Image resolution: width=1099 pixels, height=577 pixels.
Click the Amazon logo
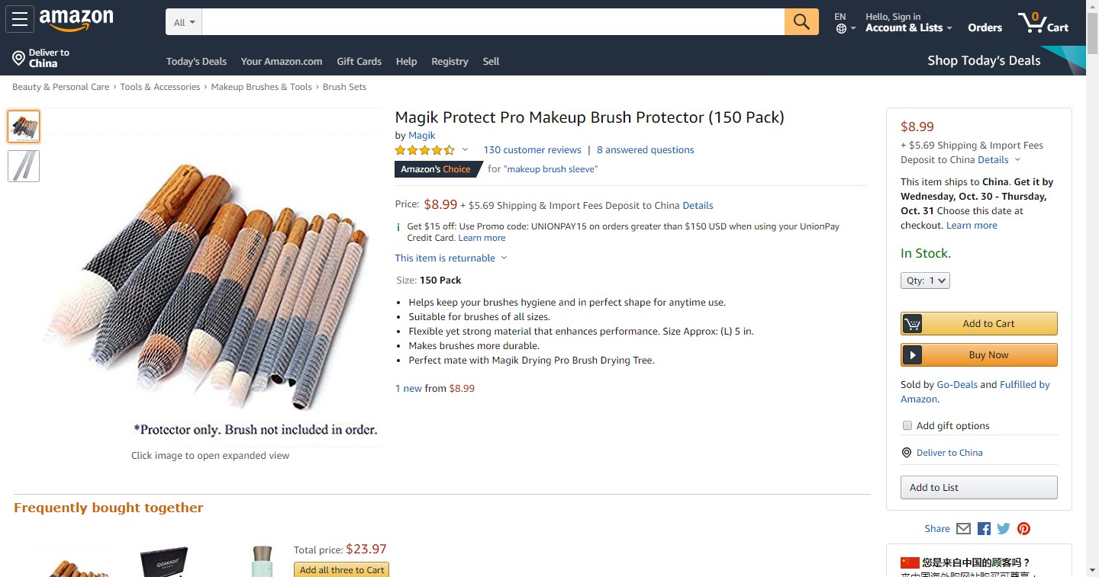pyautogui.click(x=76, y=20)
